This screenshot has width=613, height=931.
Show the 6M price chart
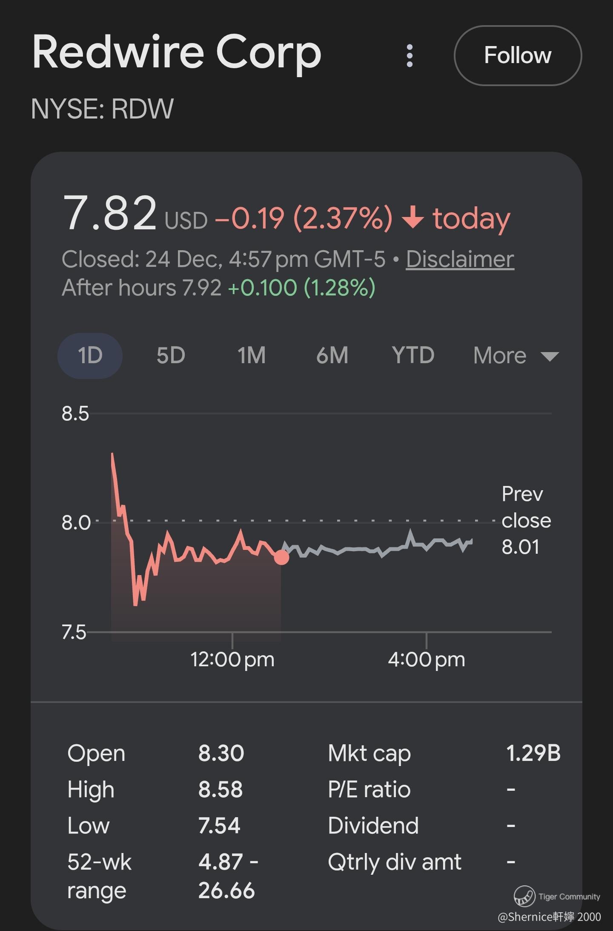[x=332, y=356]
